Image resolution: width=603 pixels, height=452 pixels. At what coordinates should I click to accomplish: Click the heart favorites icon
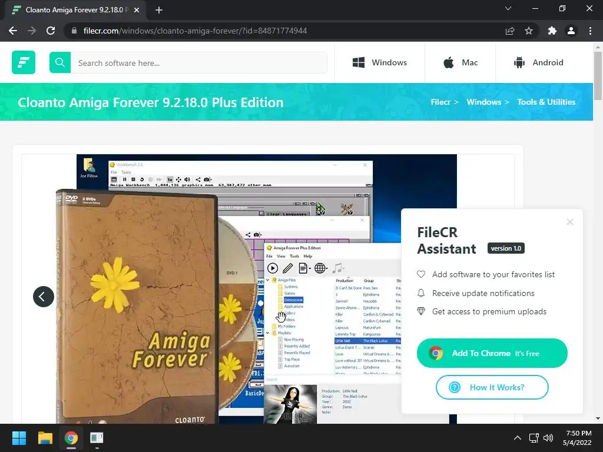[421, 274]
